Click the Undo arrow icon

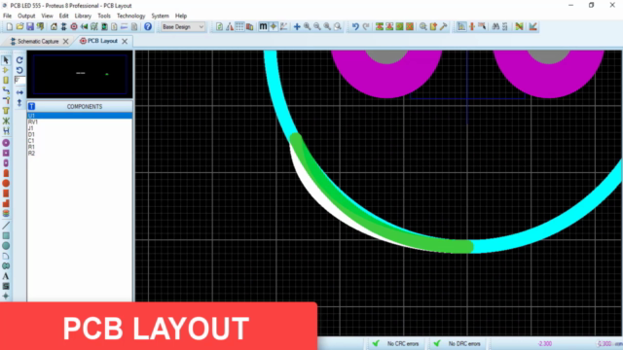click(355, 26)
